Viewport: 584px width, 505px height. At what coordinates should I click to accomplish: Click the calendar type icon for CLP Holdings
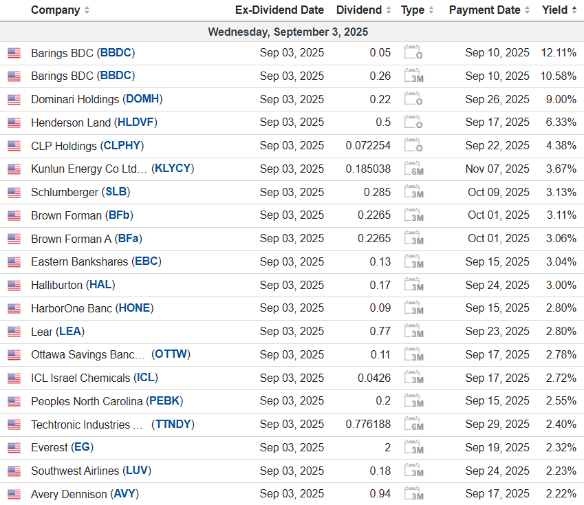[413, 146]
